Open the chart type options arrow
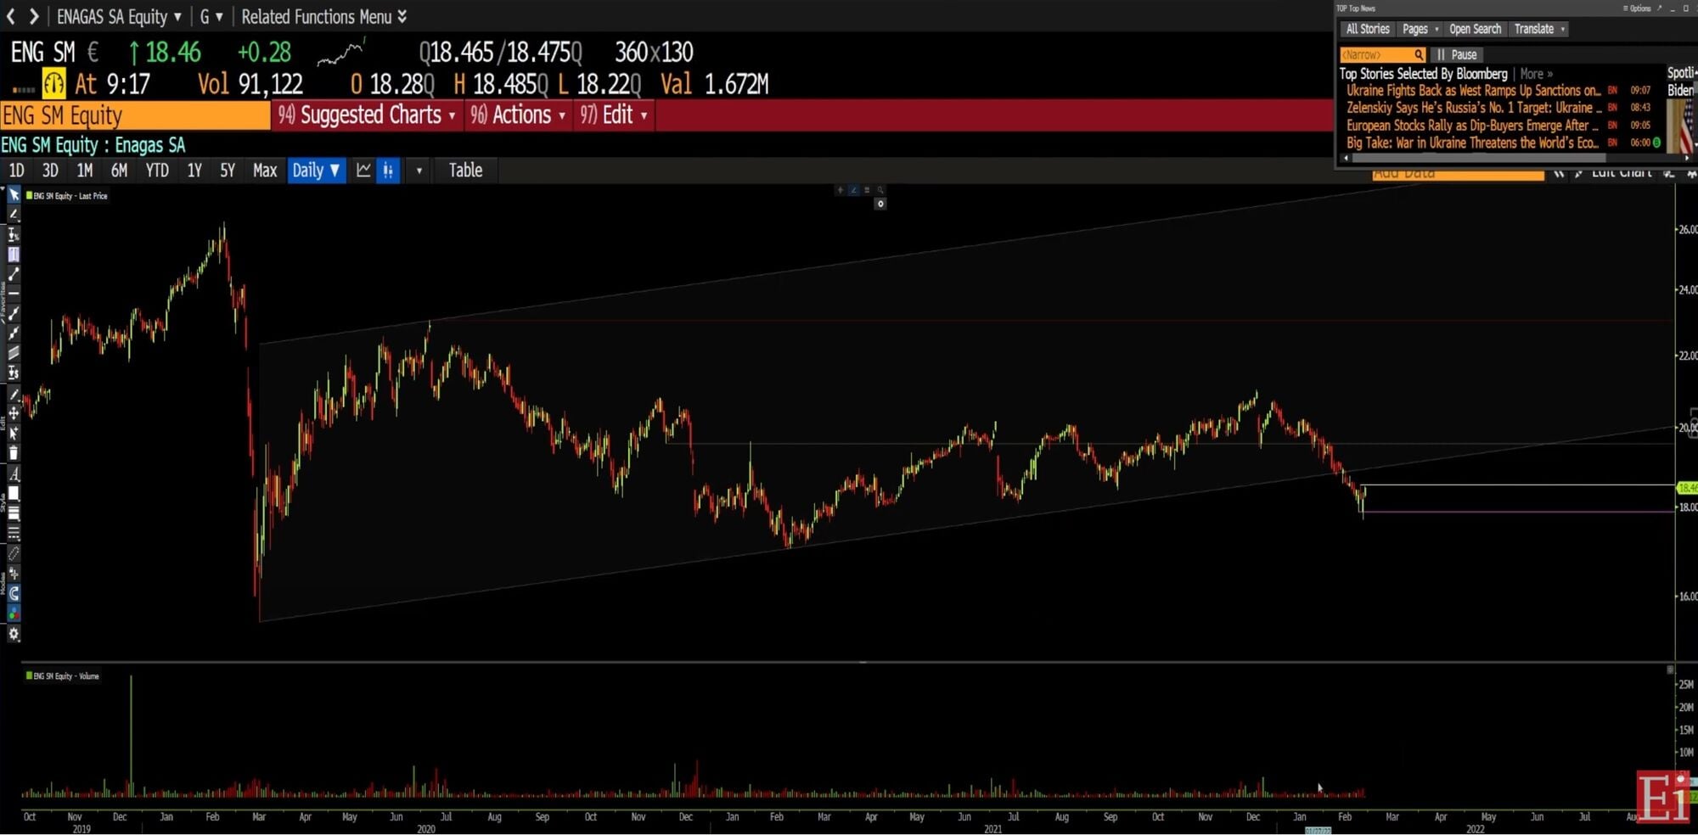Screen dimensions: 1698x835 [419, 171]
